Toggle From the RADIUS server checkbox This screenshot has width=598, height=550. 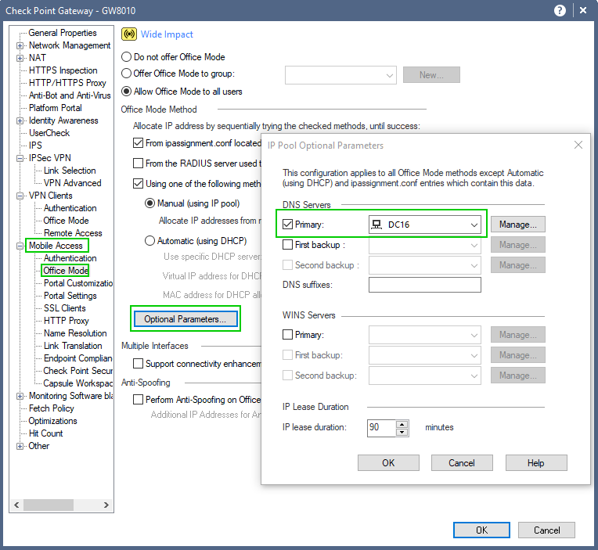[138, 164]
